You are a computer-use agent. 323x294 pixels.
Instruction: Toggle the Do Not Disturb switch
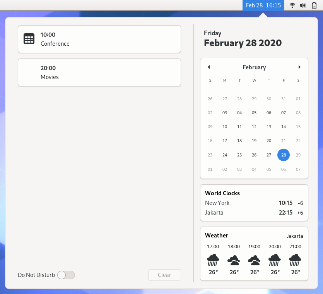tap(66, 275)
